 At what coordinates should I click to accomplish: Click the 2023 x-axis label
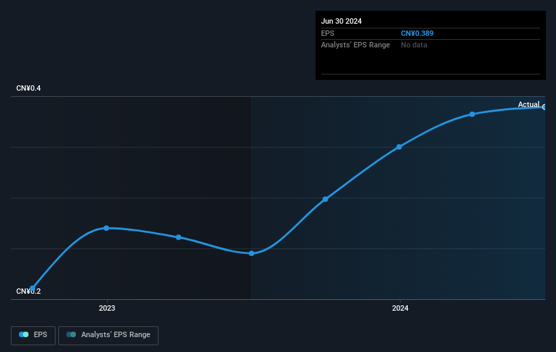107,309
